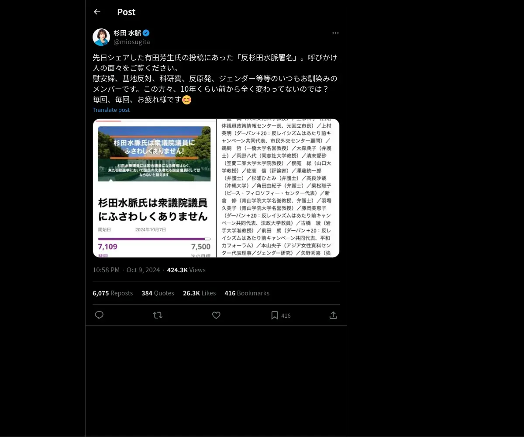Open the right name-list image
Viewport: 524px width, 437px height.
pyautogui.click(x=278, y=188)
